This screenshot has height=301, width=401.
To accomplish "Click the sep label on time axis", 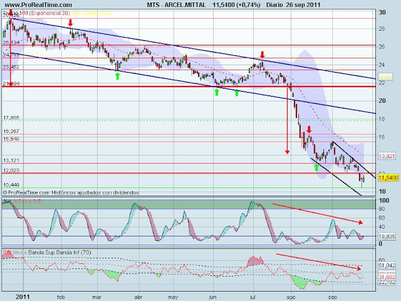I will click(333, 297).
